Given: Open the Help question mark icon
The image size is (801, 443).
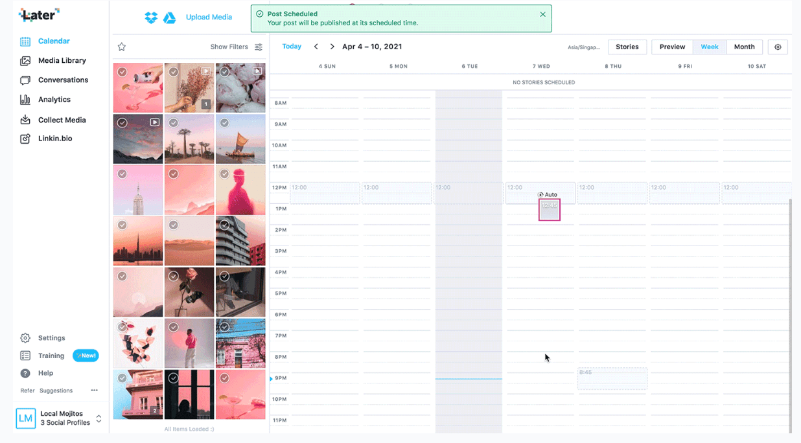Looking at the screenshot, I should point(25,373).
